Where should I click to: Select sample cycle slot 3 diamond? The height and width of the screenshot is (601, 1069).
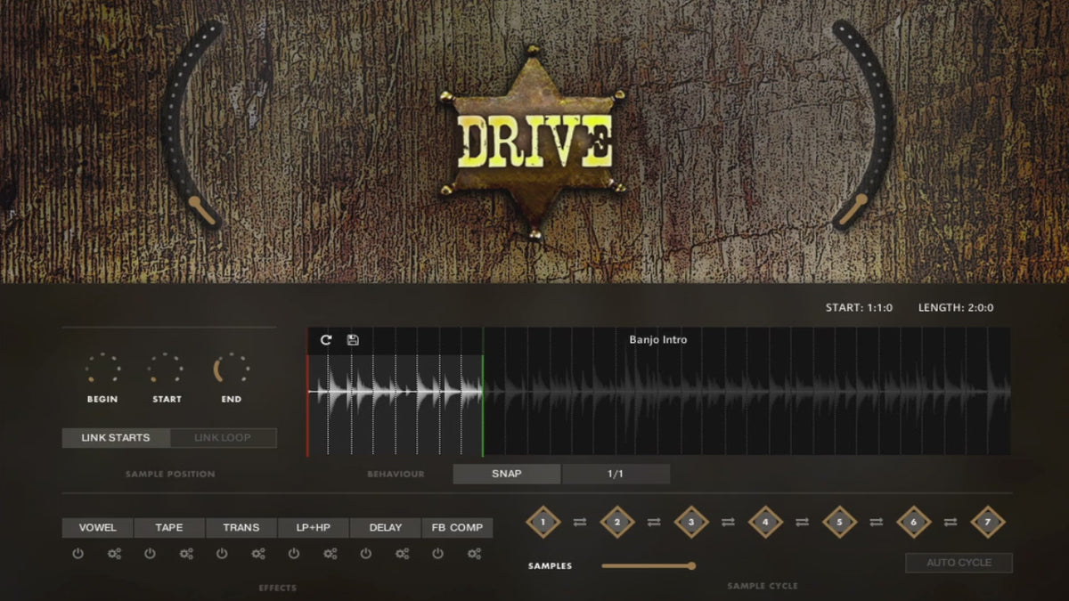tap(690, 522)
